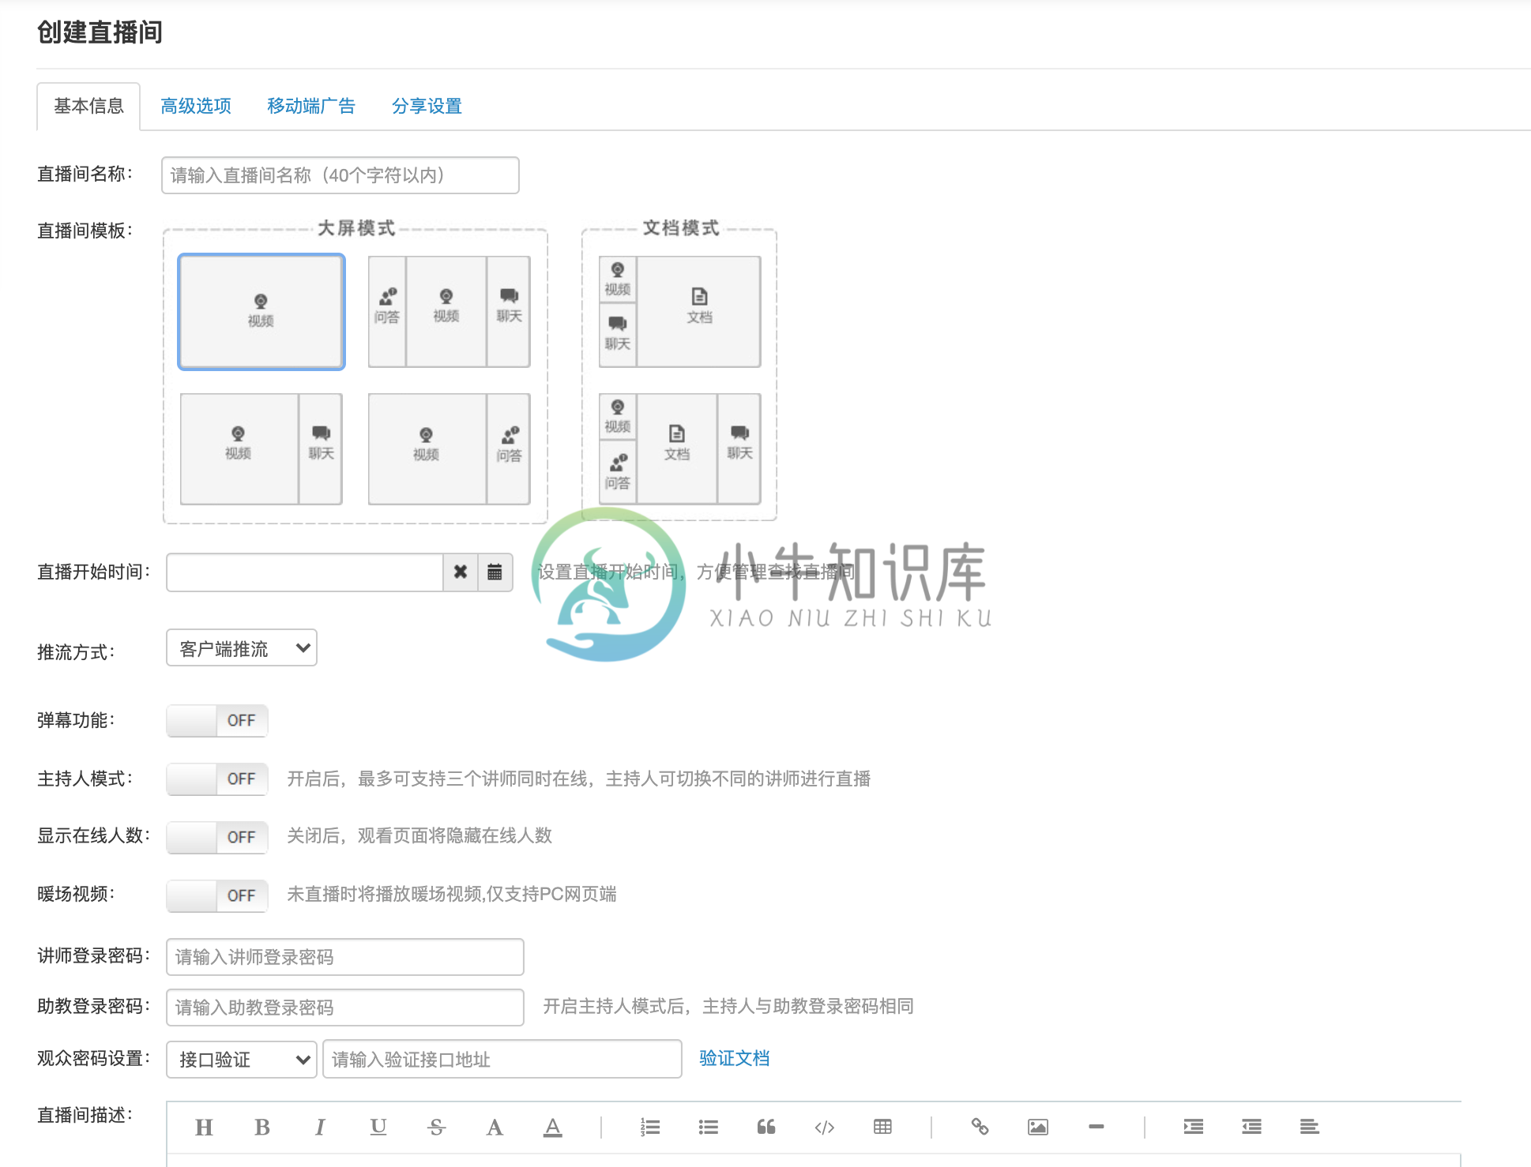Insert code block in editor
Screen dimensions: 1531x1167
pos(824,1127)
